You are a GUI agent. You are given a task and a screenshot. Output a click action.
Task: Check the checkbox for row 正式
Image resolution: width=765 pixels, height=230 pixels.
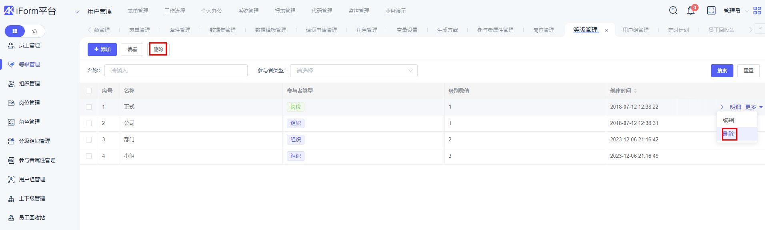point(89,107)
